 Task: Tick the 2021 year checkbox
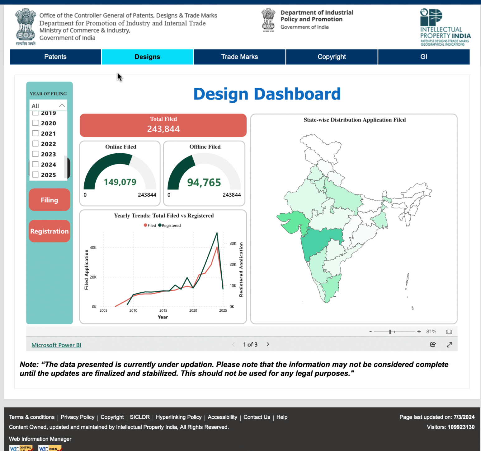(x=35, y=133)
